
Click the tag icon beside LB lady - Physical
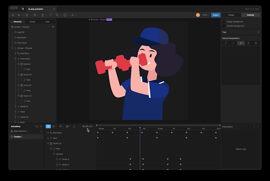pyautogui.click(x=53, y=27)
